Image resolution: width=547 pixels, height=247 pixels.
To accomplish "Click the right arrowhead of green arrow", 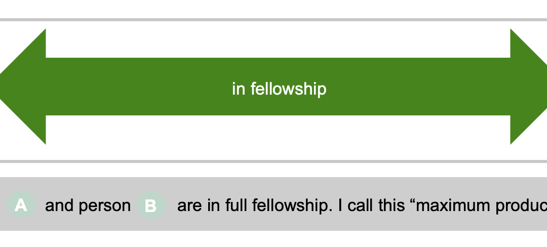I will coord(528,87).
